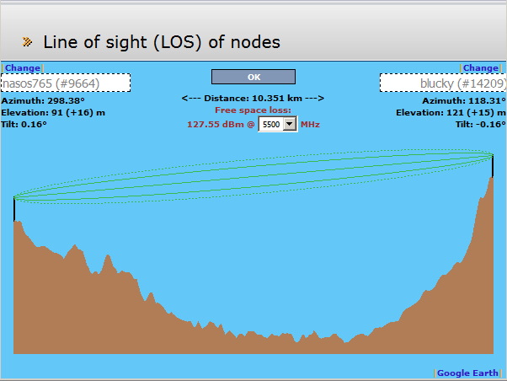Click the right antenna mast line

(x=493, y=166)
